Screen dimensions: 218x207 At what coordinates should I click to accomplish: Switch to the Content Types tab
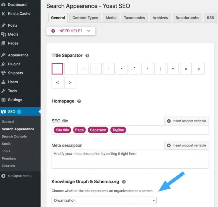click(x=85, y=18)
